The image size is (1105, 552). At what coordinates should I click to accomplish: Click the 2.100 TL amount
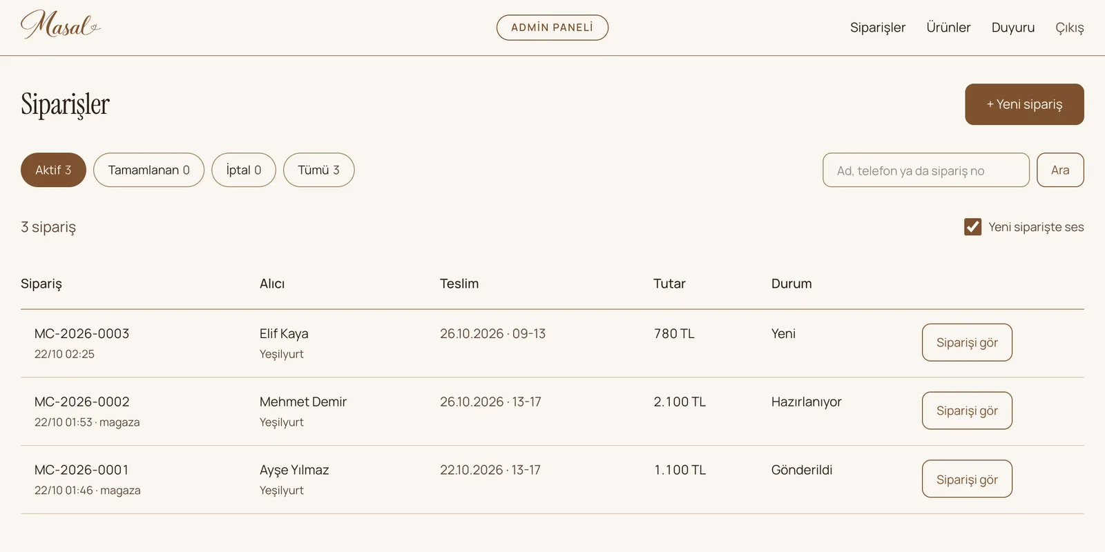[x=680, y=402]
